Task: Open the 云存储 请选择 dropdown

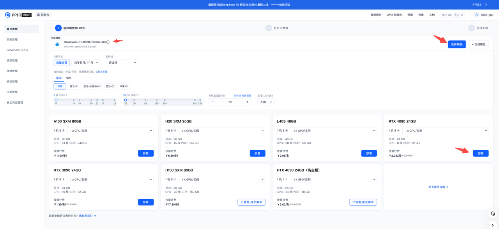Action: click(x=122, y=63)
